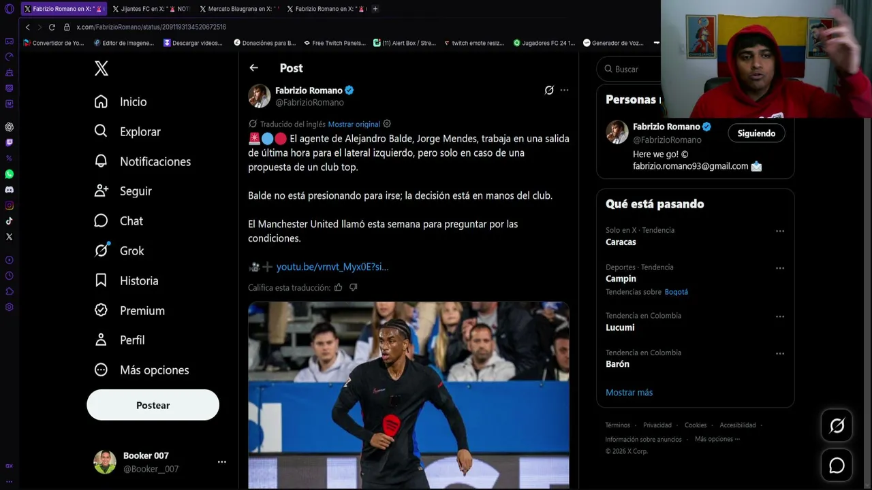Go to Inicio in the X menu
The image size is (872, 490).
[x=121, y=101]
